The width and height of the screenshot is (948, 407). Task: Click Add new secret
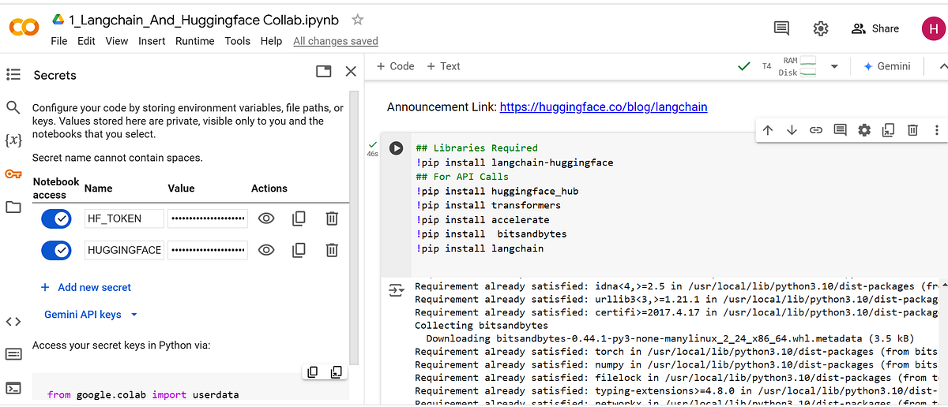click(x=86, y=288)
